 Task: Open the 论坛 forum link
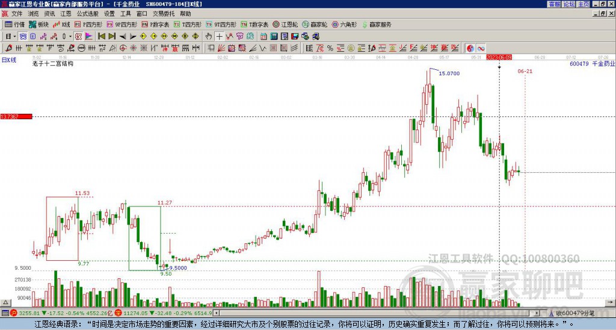coord(569,4)
